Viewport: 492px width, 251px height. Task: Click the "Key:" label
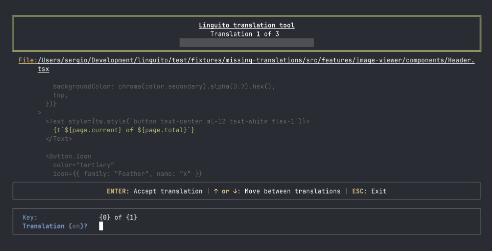click(x=30, y=217)
